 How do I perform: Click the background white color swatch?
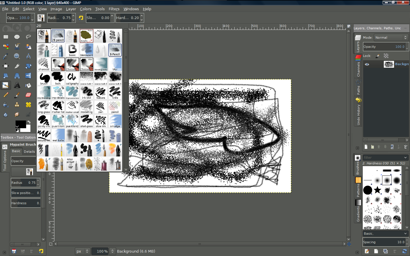[27, 129]
